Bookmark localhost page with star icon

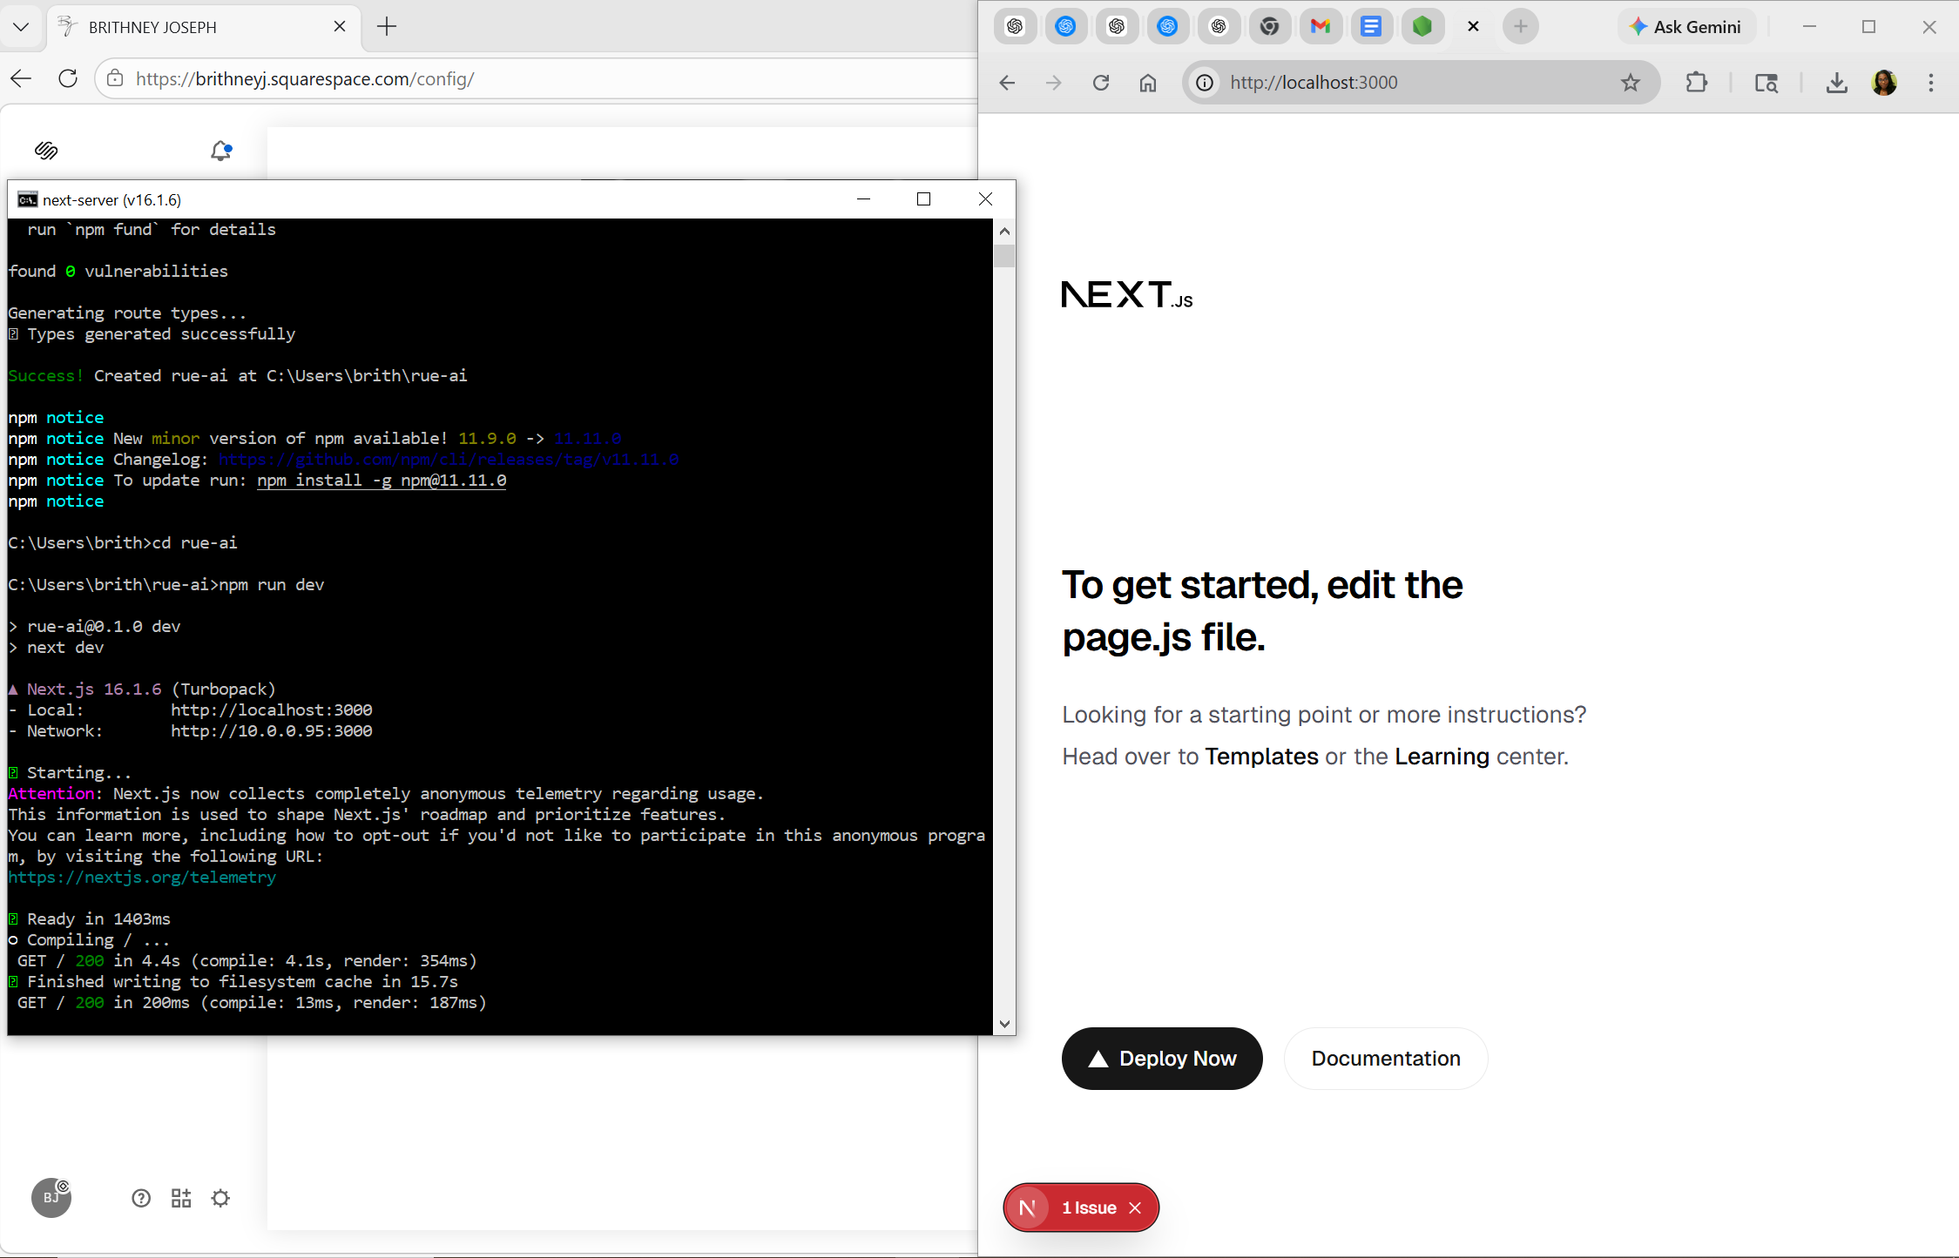pyautogui.click(x=1630, y=83)
